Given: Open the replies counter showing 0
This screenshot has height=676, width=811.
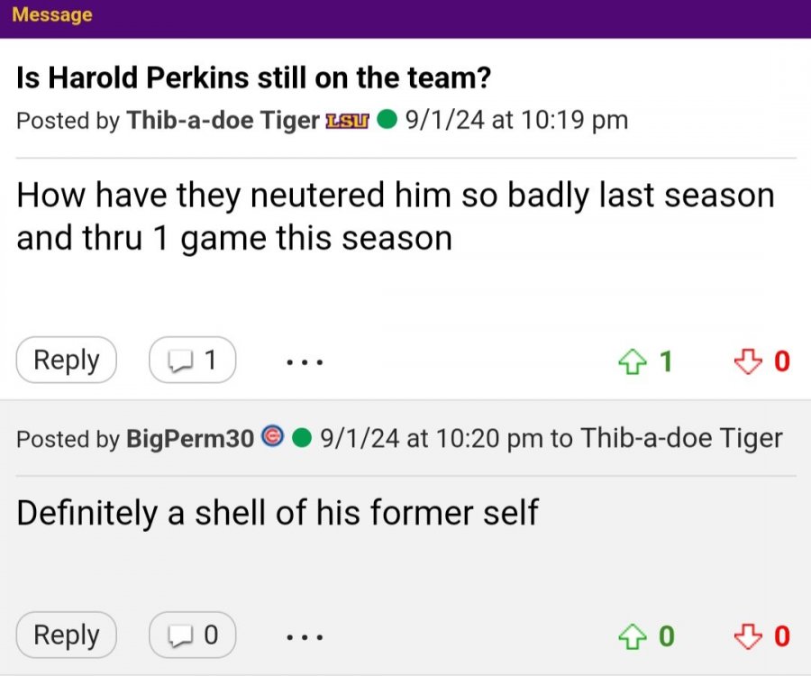Looking at the screenshot, I should coord(193,635).
